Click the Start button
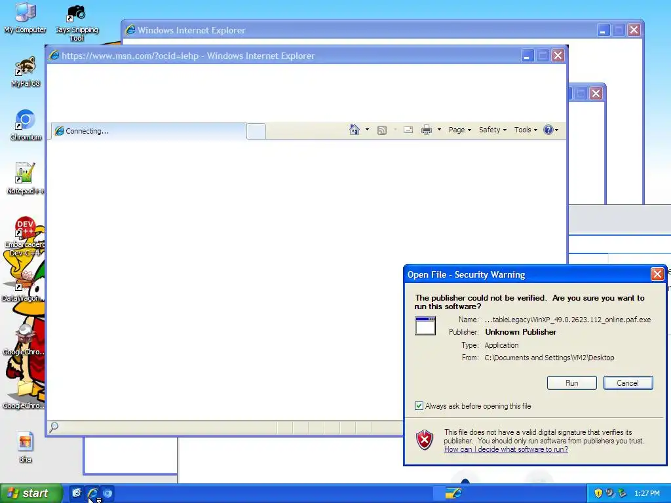Viewport: 671px width, 503px height. click(31, 493)
